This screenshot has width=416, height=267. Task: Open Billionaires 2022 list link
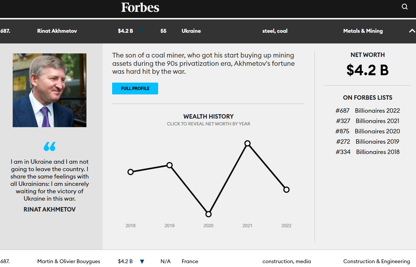click(x=377, y=111)
